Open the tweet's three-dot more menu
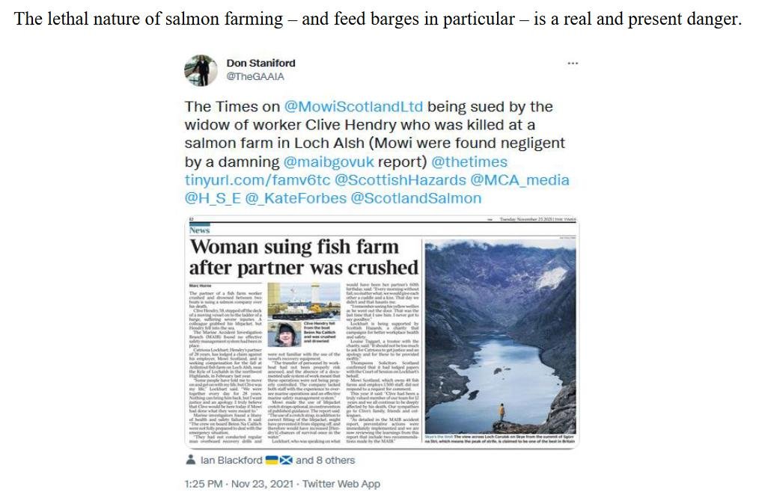Viewport: 768px width, 498px height. tap(573, 64)
